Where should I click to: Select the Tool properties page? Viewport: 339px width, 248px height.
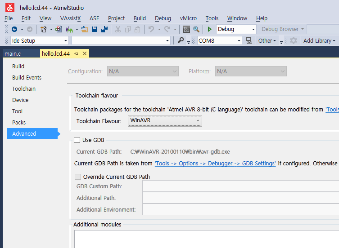click(17, 111)
